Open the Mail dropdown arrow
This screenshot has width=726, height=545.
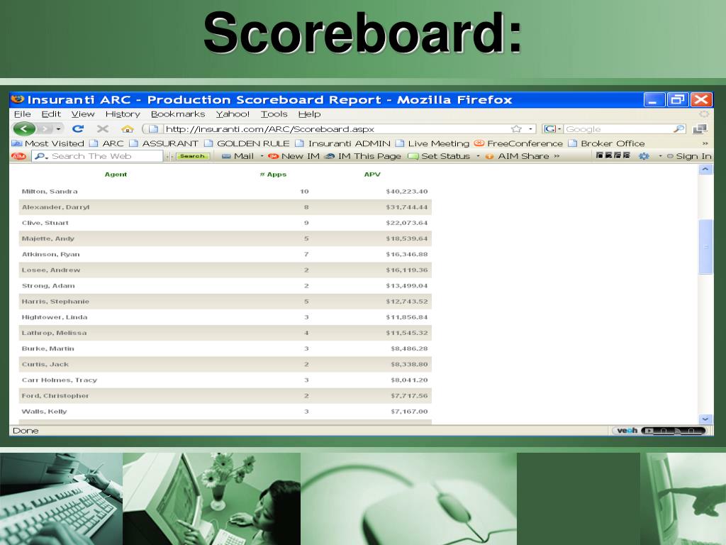pos(262,156)
